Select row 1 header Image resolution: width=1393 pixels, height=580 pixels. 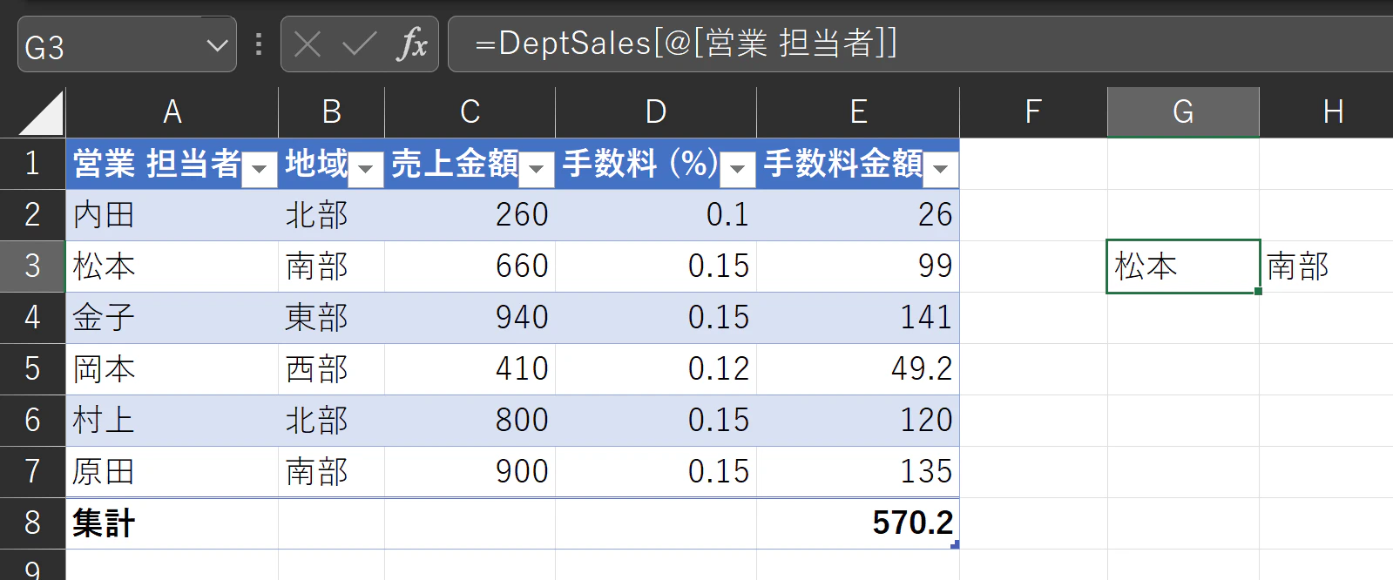pos(33,164)
